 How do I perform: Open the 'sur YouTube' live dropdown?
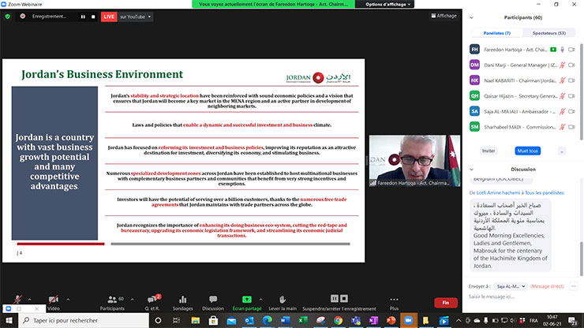tap(136, 17)
